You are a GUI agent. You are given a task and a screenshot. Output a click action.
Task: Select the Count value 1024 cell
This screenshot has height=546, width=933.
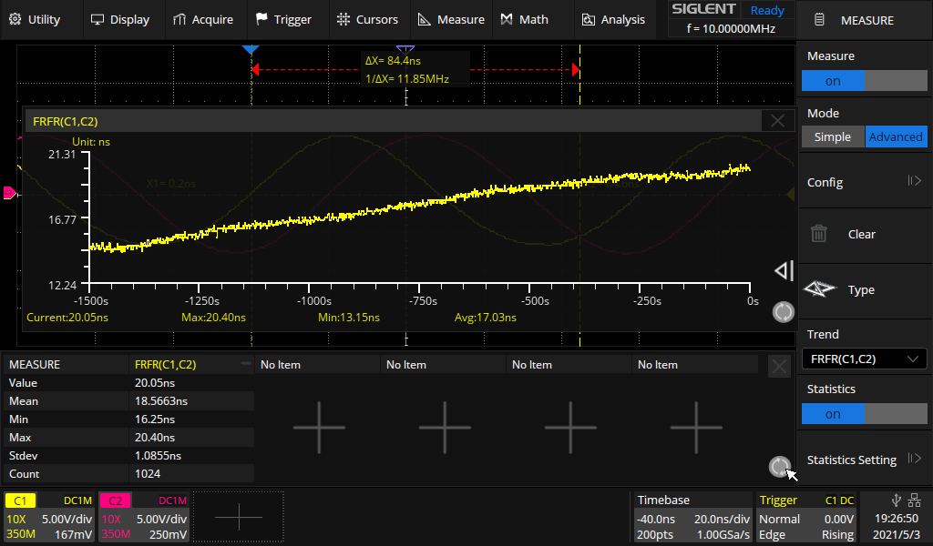point(191,473)
